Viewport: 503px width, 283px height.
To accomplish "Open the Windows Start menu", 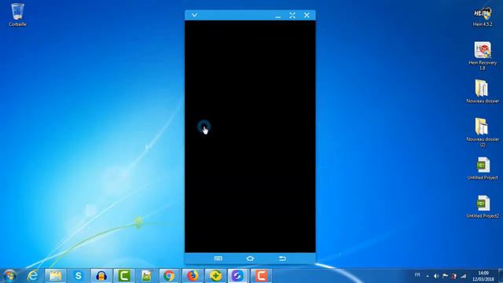I will coord(9,276).
